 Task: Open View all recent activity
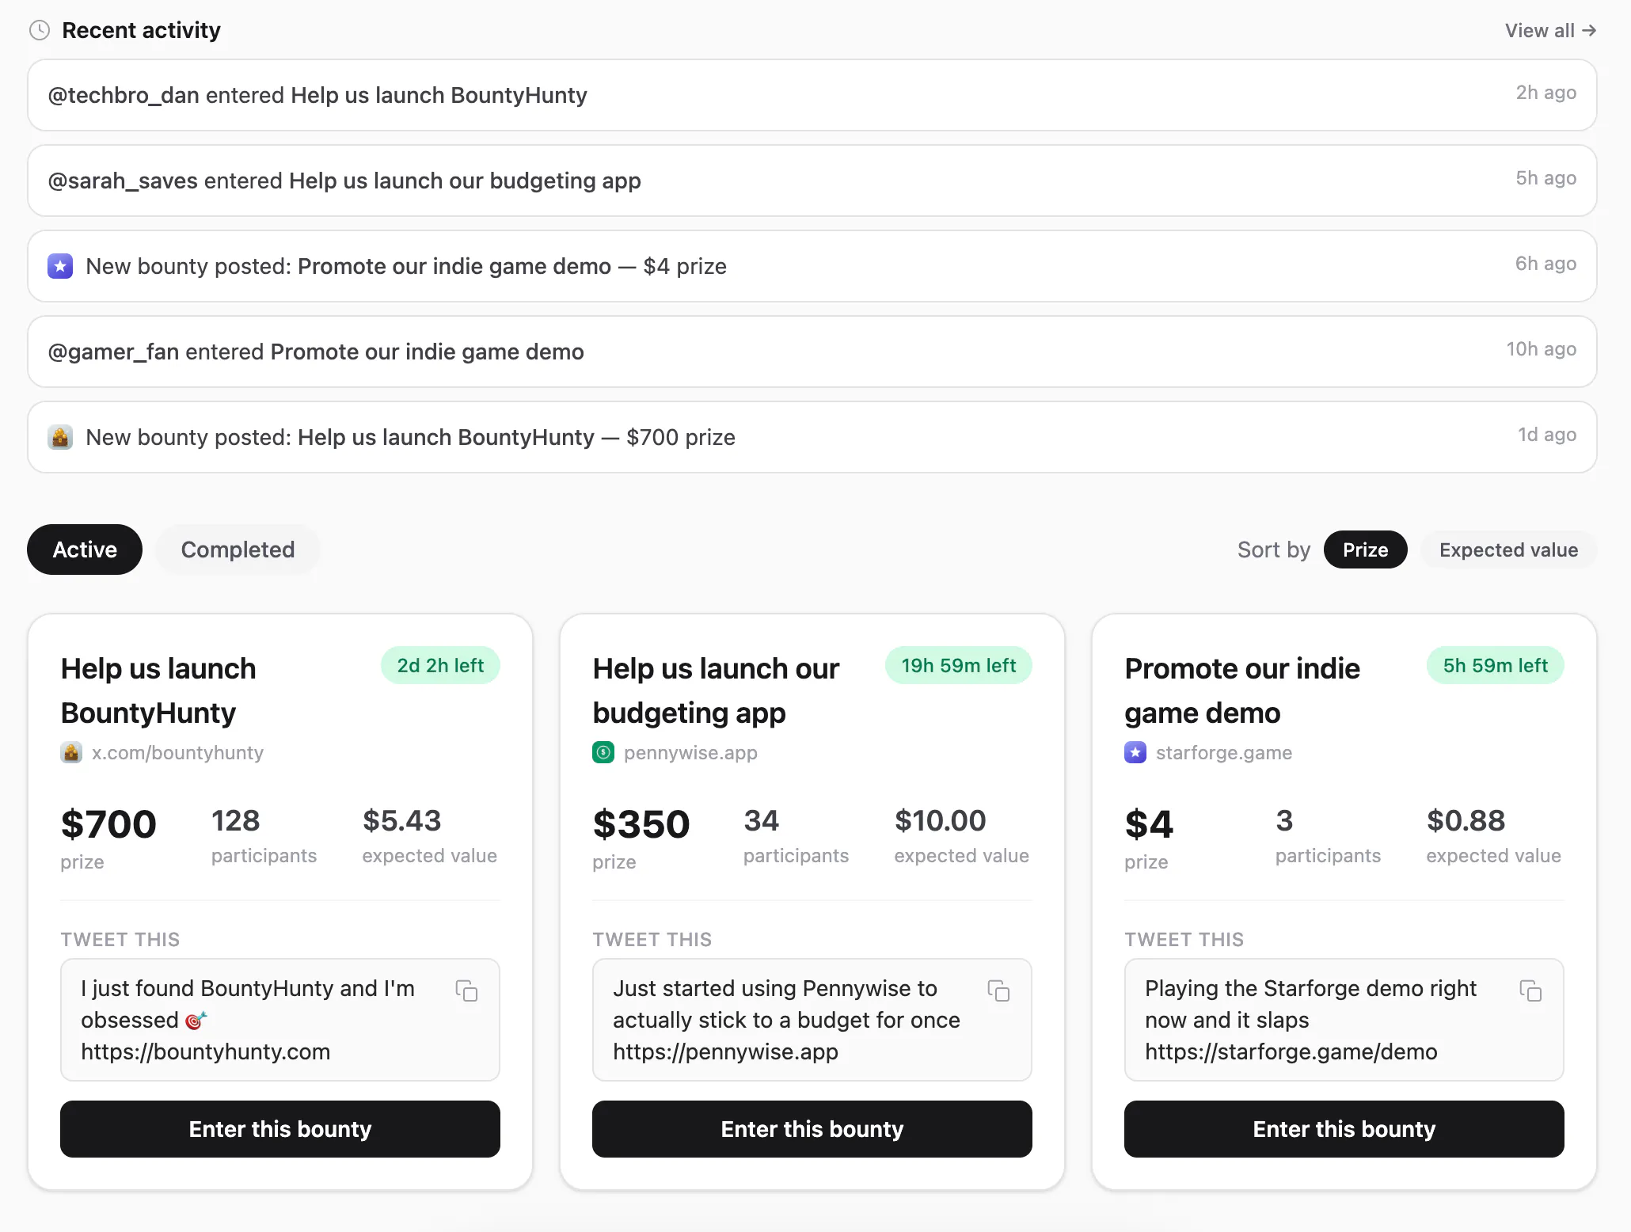tap(1550, 30)
